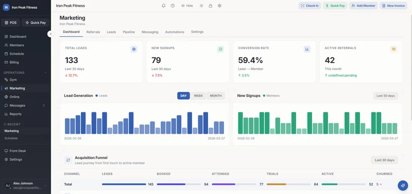This screenshot has width=412, height=194.
Task: Click the New Invoice button
Action: 393,6
